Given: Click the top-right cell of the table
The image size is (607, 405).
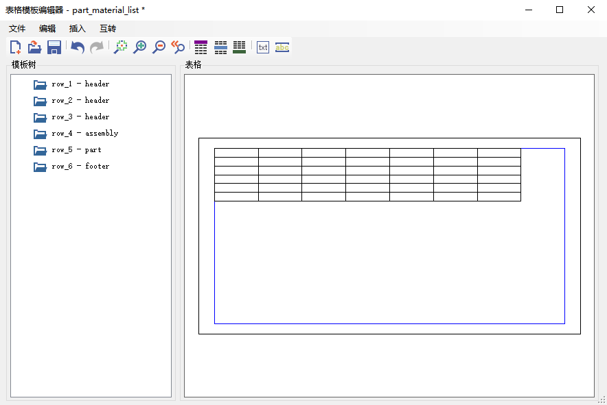Looking at the screenshot, I should 499,153.
